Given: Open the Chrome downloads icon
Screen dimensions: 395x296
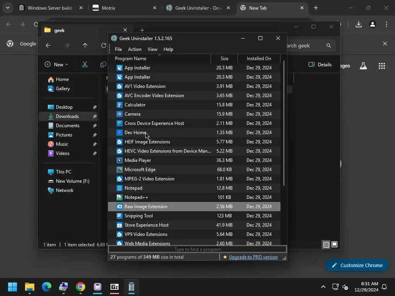Looking at the screenshot, I should point(358,24).
